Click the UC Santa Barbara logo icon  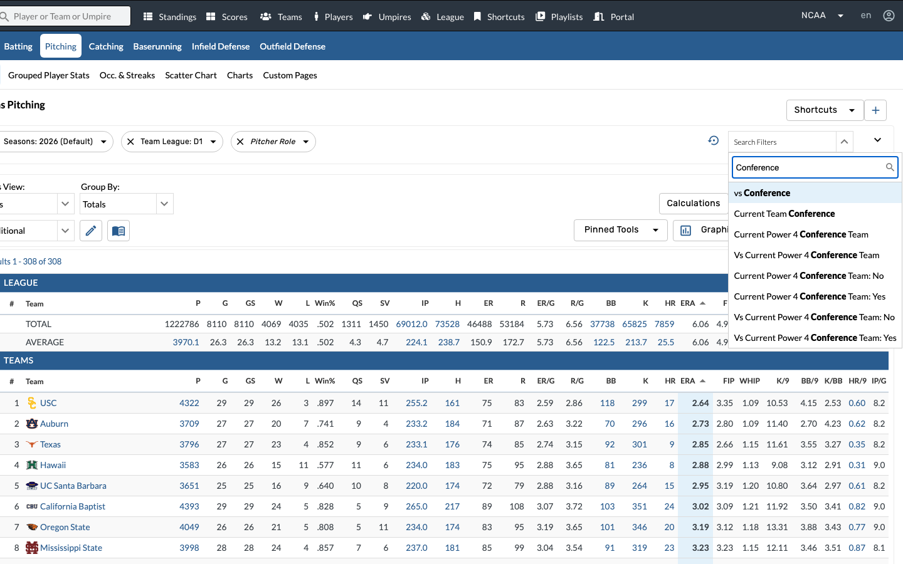click(32, 486)
